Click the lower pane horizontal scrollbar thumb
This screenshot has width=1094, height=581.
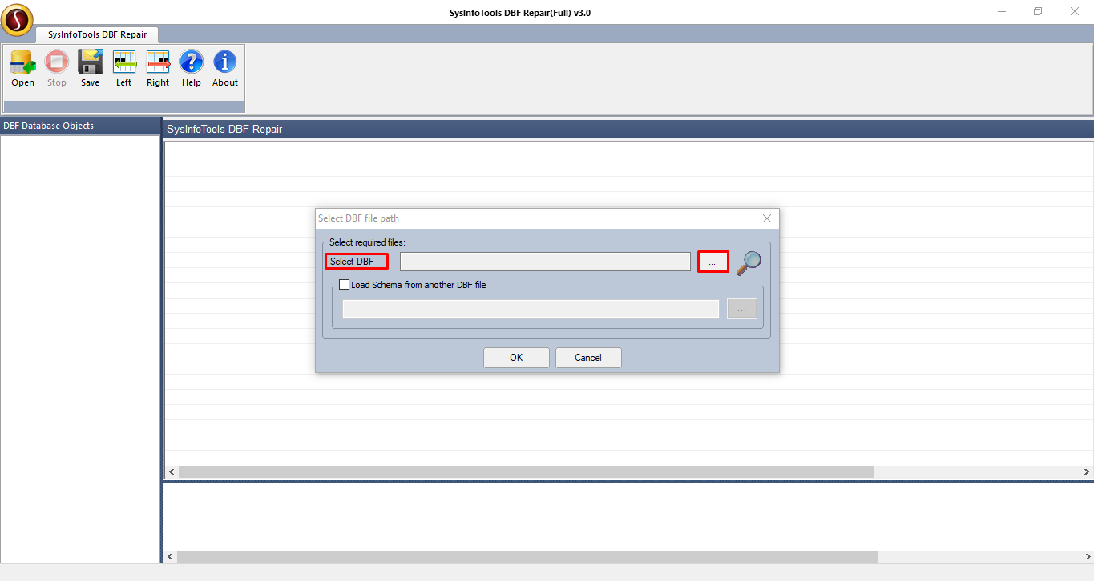(527, 556)
